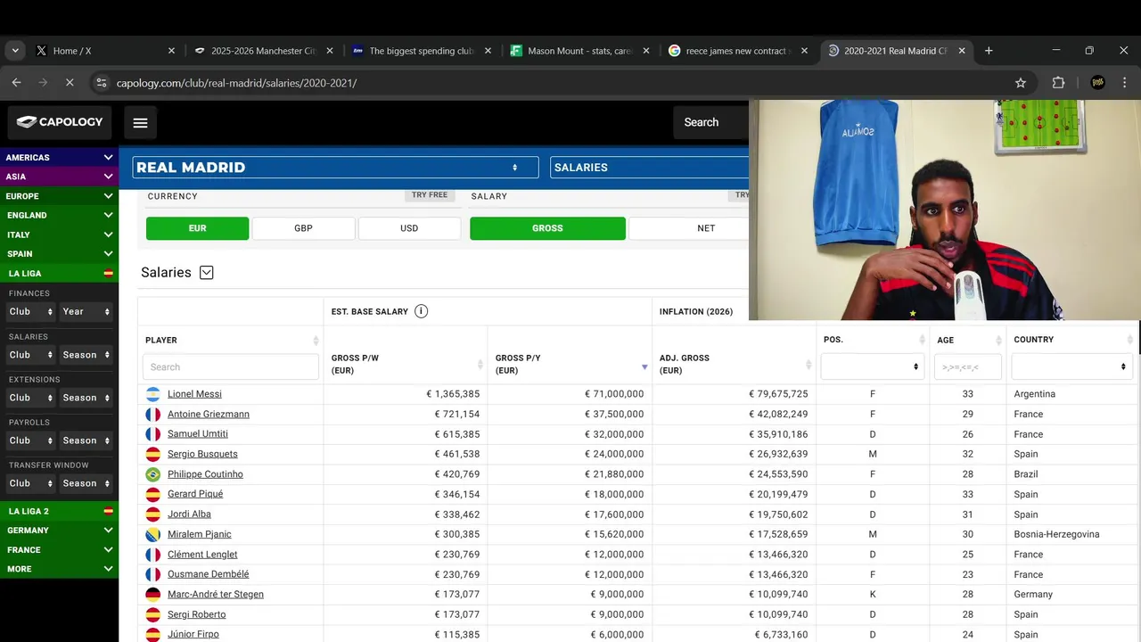
Task: Open Transfer Window Club dropdown
Action: pyautogui.click(x=30, y=483)
